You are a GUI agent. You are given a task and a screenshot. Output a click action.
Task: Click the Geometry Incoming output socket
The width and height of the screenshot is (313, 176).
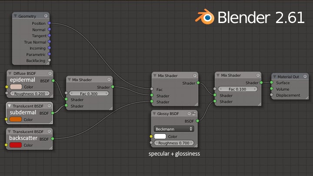coord(49,48)
